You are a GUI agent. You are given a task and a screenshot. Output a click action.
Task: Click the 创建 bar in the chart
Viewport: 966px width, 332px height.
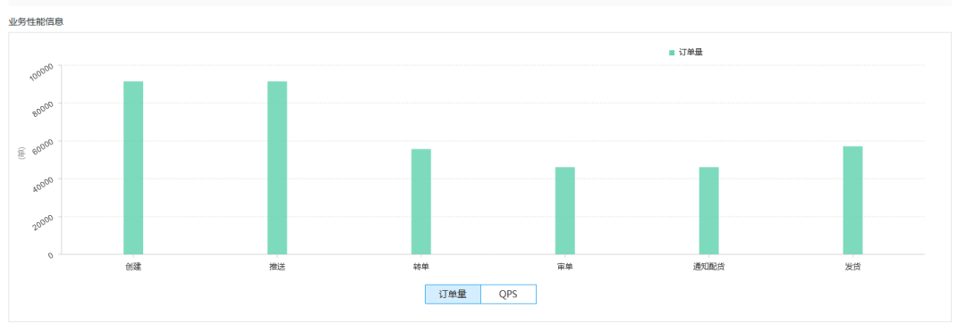point(133,168)
